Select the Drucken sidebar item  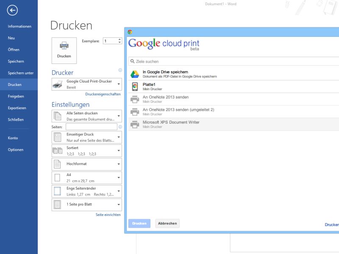pyautogui.click(x=19, y=85)
